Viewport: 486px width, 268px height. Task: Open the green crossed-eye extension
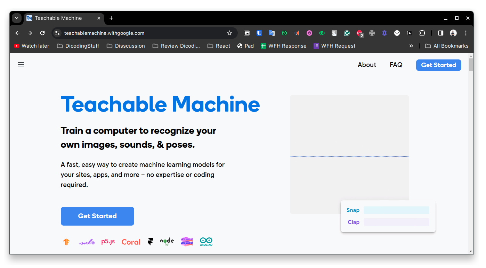point(322,33)
